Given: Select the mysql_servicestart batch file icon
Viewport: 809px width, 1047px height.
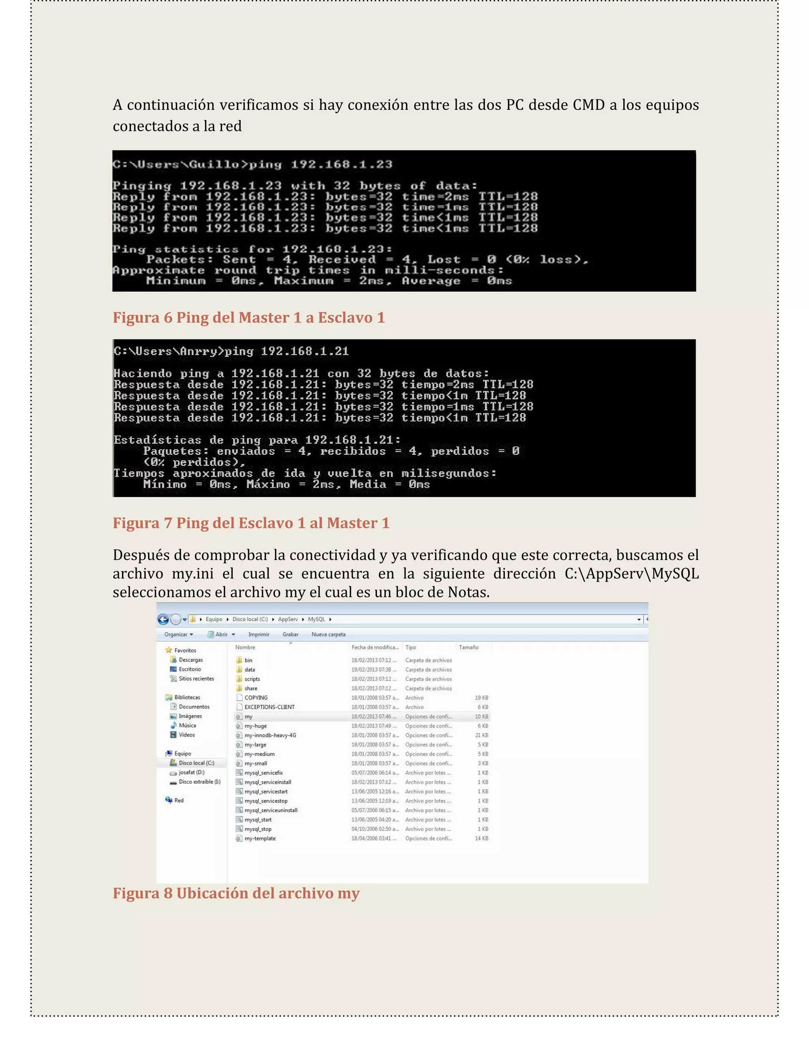Looking at the screenshot, I should point(239,791).
